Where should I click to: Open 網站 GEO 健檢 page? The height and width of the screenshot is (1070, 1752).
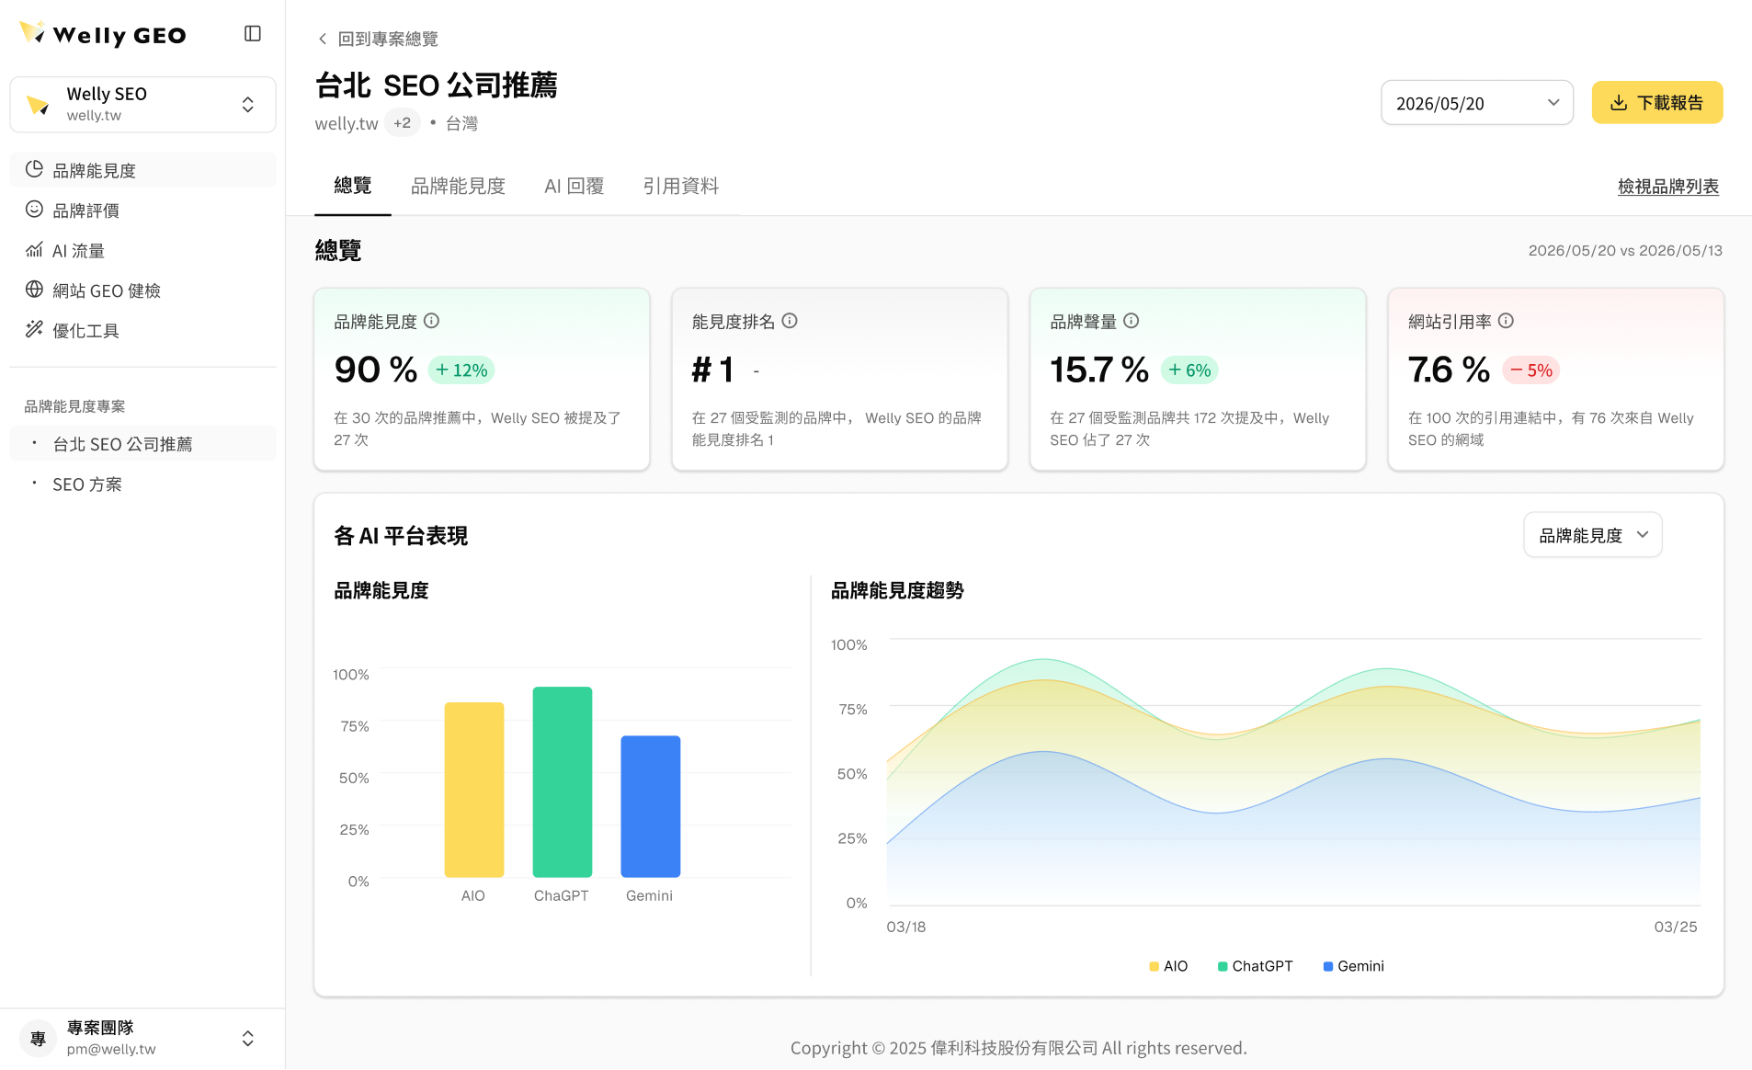[x=142, y=290]
